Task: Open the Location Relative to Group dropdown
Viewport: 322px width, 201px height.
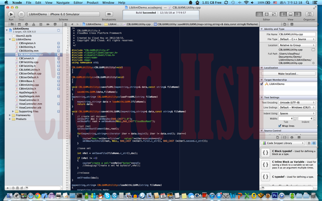Action: (297, 45)
